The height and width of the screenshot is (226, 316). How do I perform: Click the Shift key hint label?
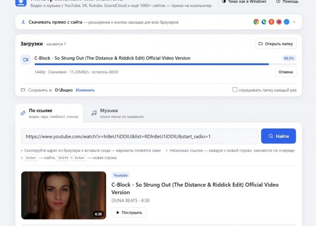[63, 158]
